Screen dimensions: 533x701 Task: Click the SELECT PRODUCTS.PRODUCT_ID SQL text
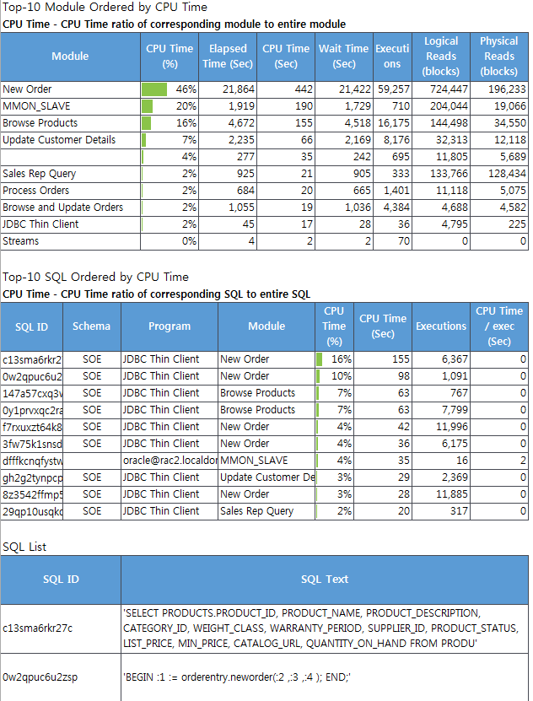320,628
